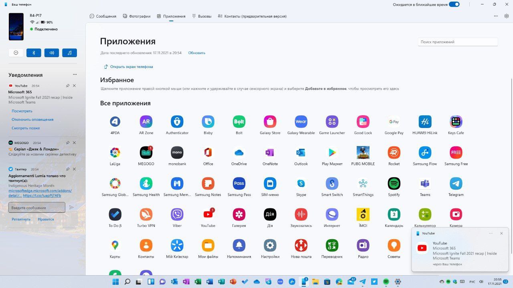Toggle the 'Ожидается в ближайшее время' switch
This screenshot has height=288, width=513.
[454, 4]
